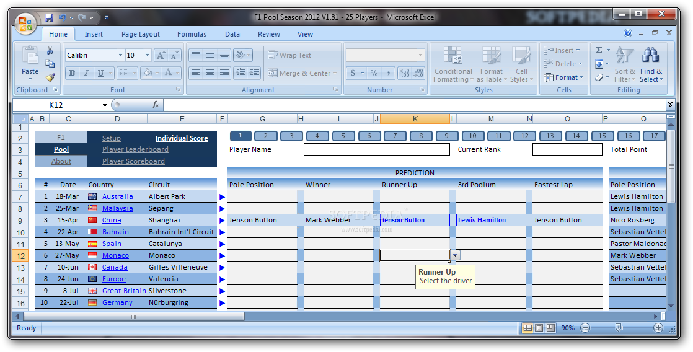Open the View tab
The height and width of the screenshot is (352, 693).
(x=305, y=34)
